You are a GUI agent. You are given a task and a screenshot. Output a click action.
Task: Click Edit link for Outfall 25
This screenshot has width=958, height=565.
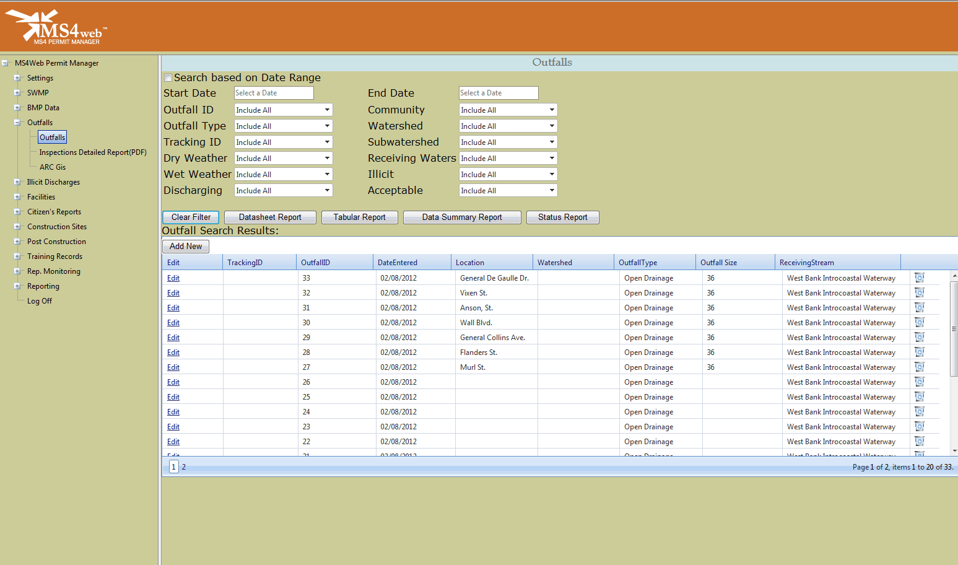pos(173,397)
